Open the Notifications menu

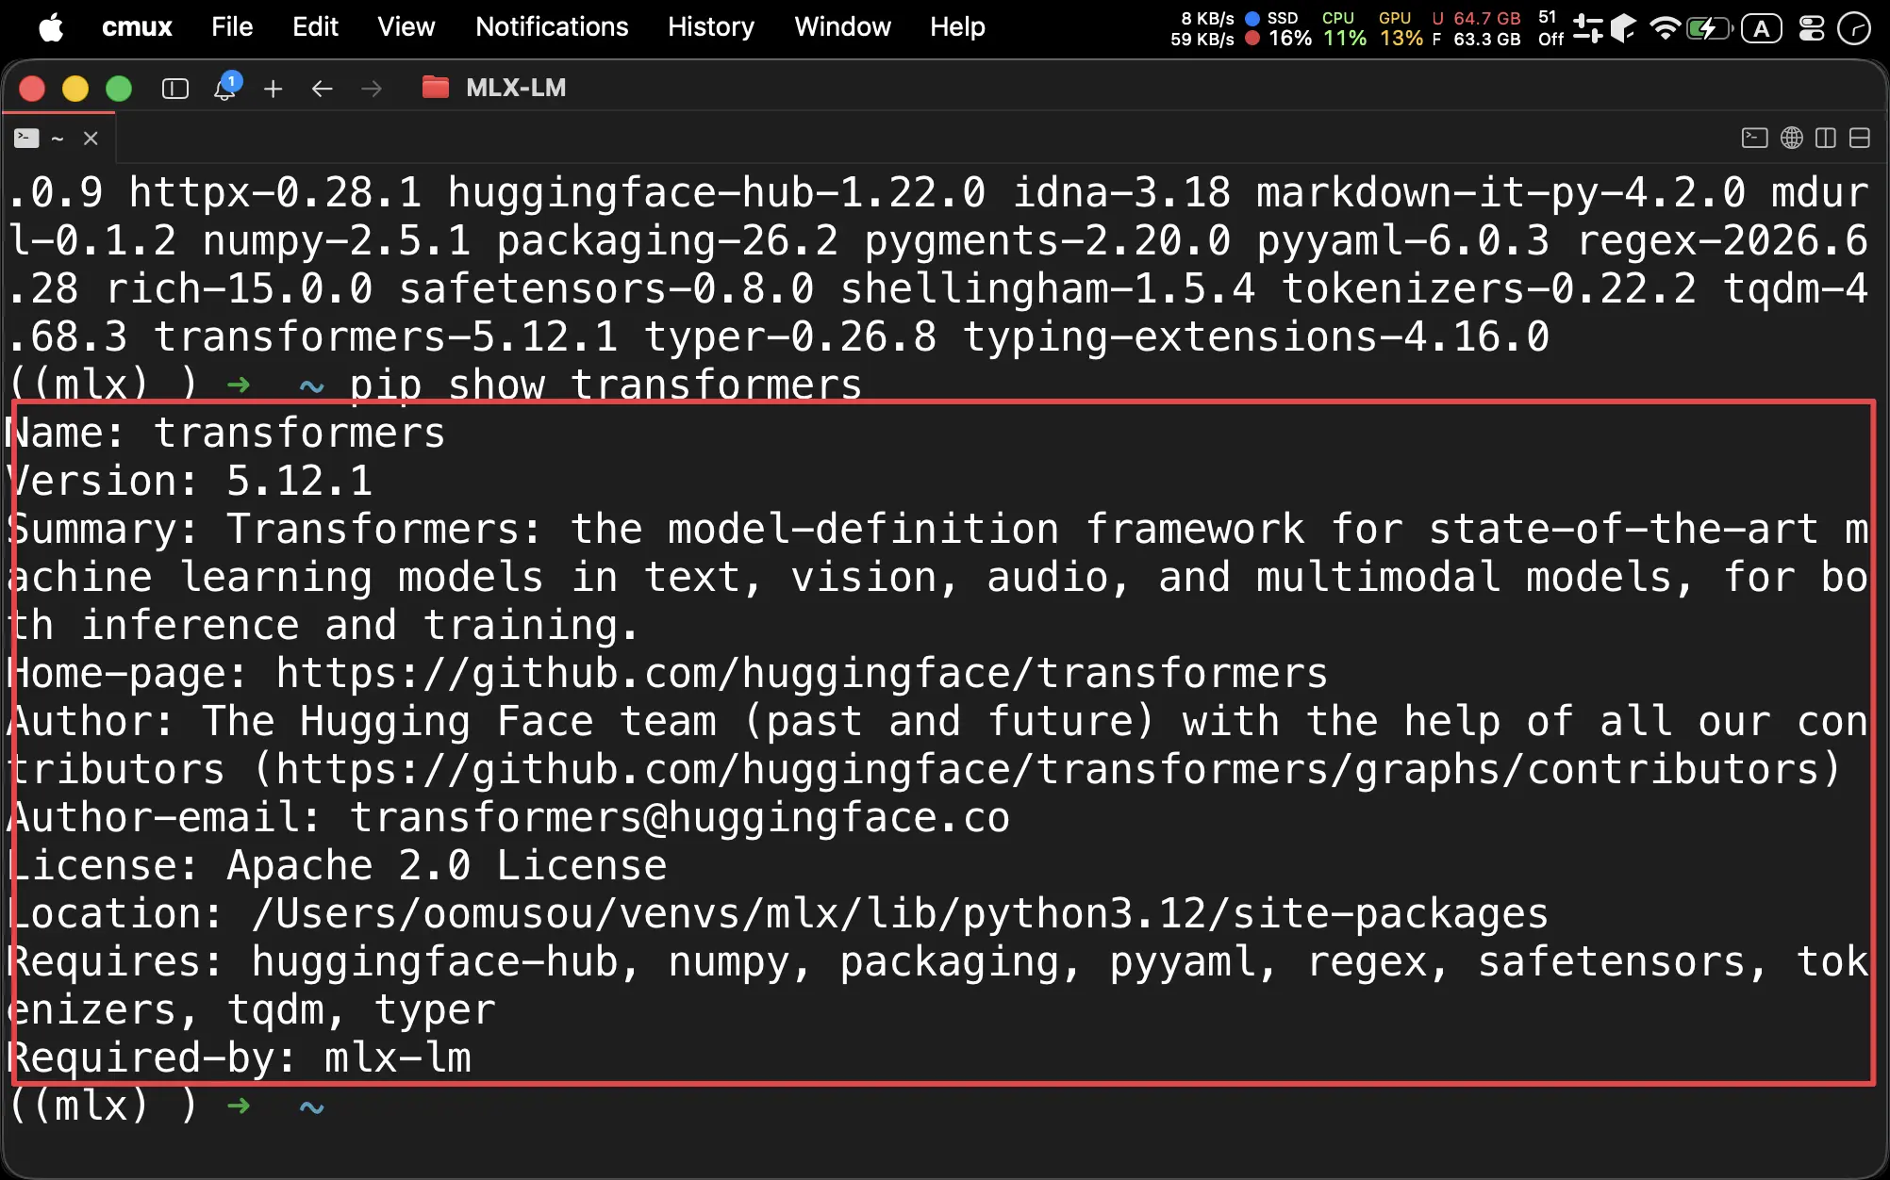coord(552,27)
